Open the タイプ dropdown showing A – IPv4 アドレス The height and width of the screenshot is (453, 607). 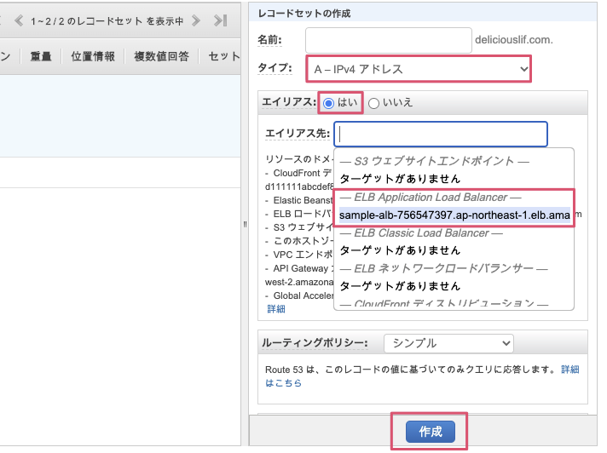pyautogui.click(x=418, y=68)
